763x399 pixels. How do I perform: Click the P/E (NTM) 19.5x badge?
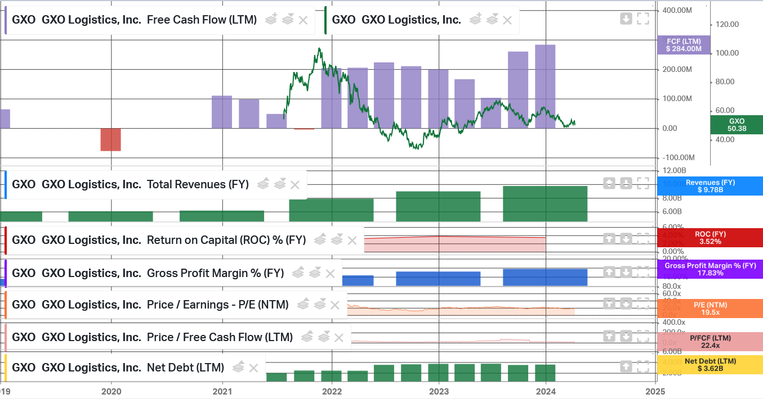pyautogui.click(x=710, y=309)
